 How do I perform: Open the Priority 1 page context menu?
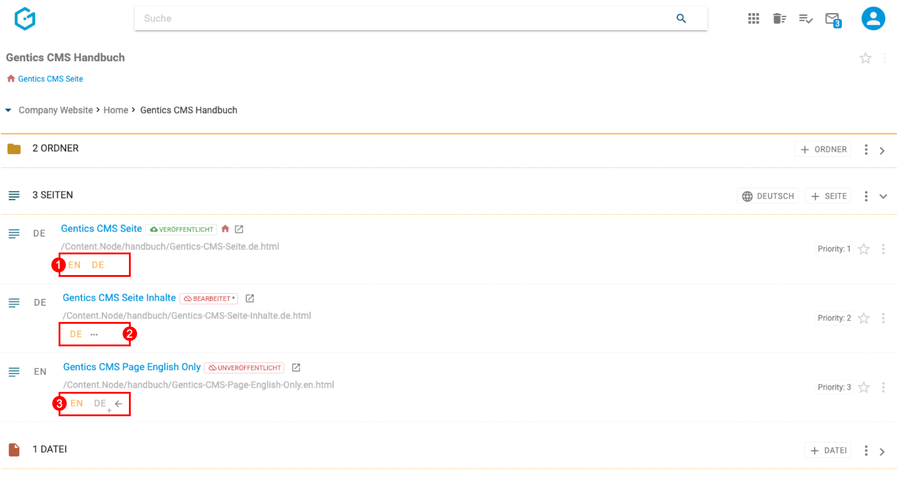883,249
